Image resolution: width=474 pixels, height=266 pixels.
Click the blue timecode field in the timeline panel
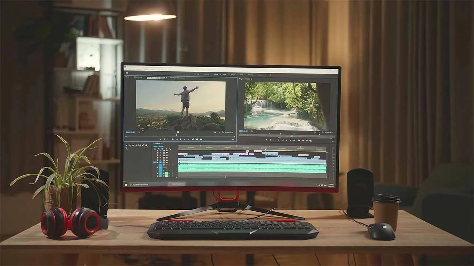(x=158, y=147)
